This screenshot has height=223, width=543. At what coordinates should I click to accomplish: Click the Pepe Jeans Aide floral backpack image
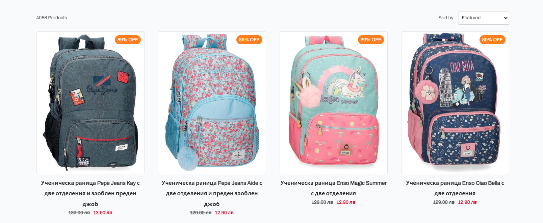(x=212, y=103)
